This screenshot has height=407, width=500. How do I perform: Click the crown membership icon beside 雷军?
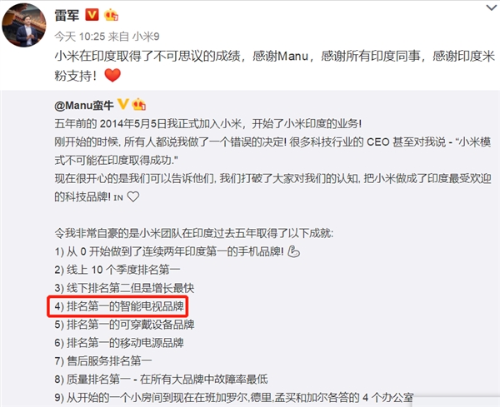pos(111,15)
